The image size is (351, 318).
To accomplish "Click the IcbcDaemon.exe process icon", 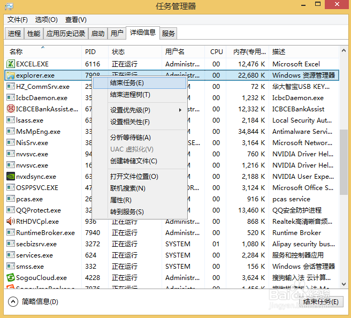I will click(11, 97).
